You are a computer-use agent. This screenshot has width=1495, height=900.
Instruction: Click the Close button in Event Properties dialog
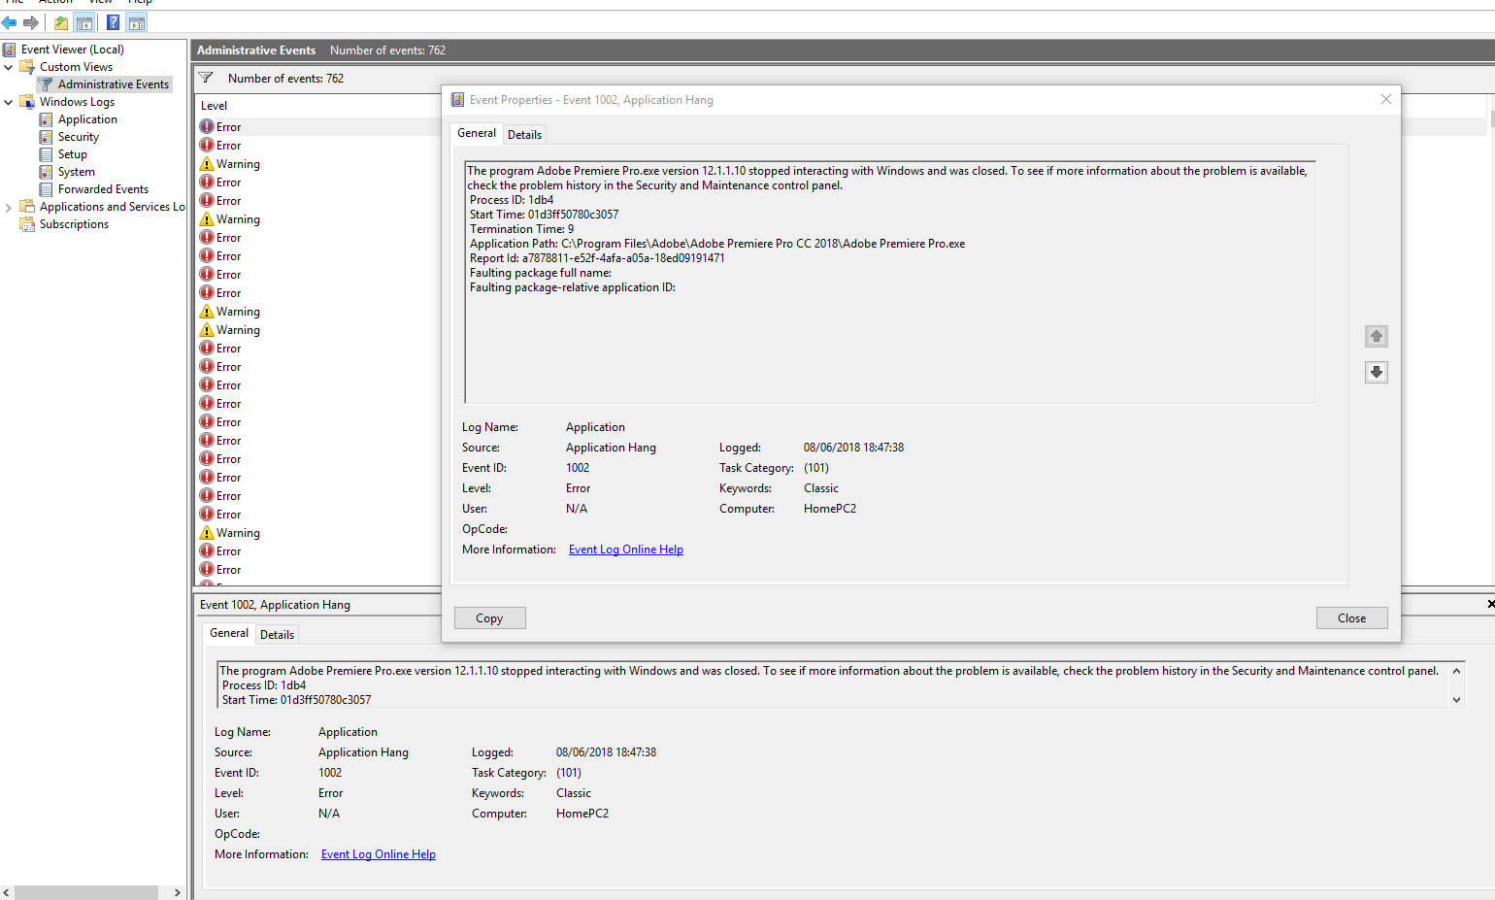tap(1351, 618)
